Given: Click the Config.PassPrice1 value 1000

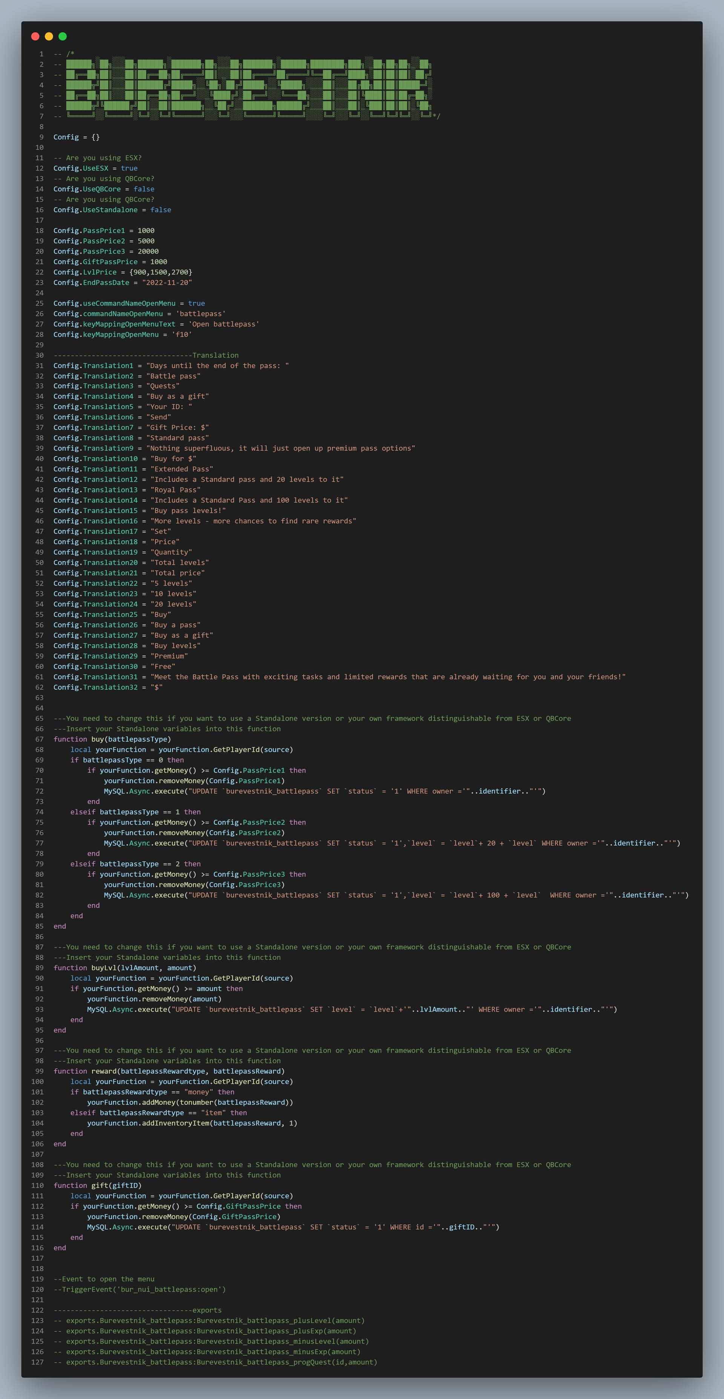Looking at the screenshot, I should click(146, 231).
